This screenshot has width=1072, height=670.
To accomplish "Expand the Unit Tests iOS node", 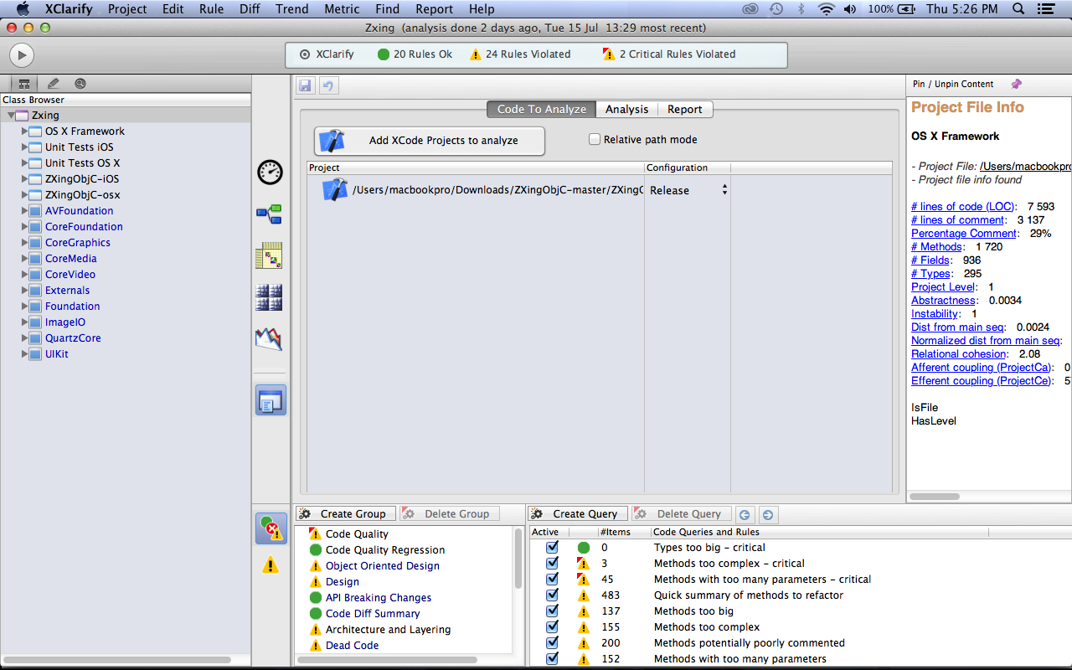I will 24,147.
